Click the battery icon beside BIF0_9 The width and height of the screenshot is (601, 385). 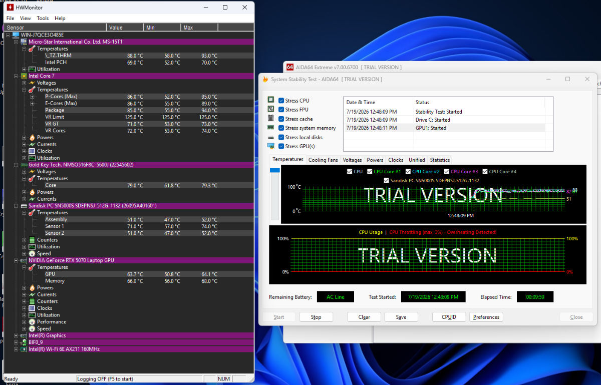(x=24, y=342)
